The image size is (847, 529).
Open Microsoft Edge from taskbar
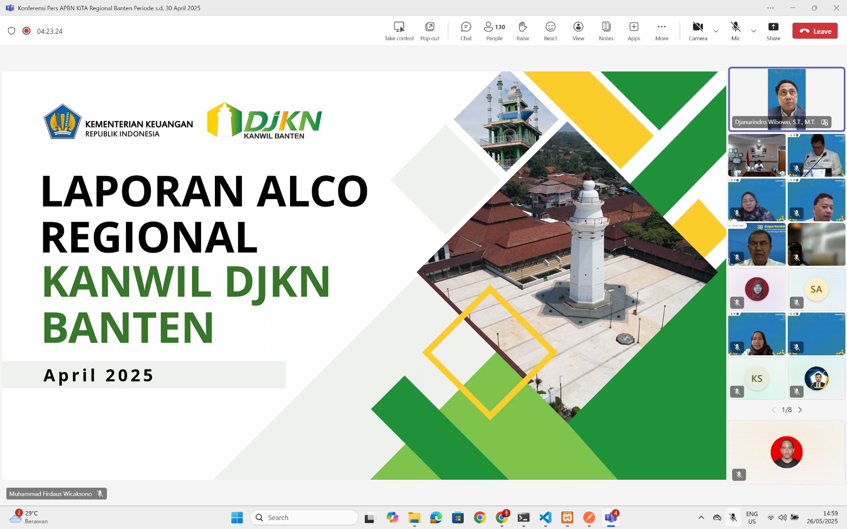(436, 517)
